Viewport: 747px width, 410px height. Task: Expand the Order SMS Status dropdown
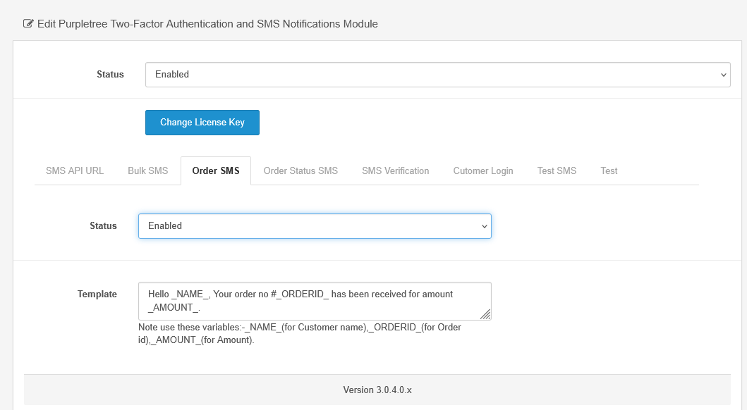click(315, 226)
